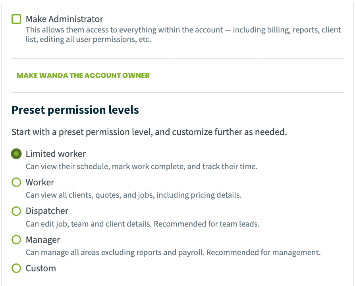Screen dimensions: 355x286
Task: Click the 'Manager' label text
Action: coord(43,240)
